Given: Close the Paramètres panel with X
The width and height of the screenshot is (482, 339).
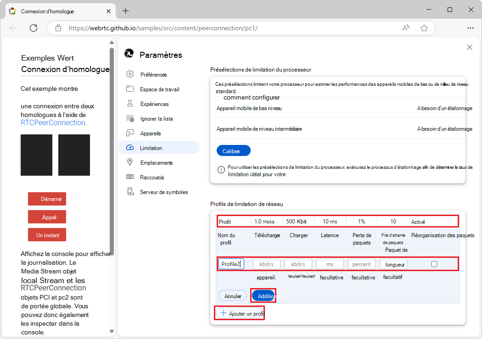Looking at the screenshot, I should pyautogui.click(x=470, y=47).
